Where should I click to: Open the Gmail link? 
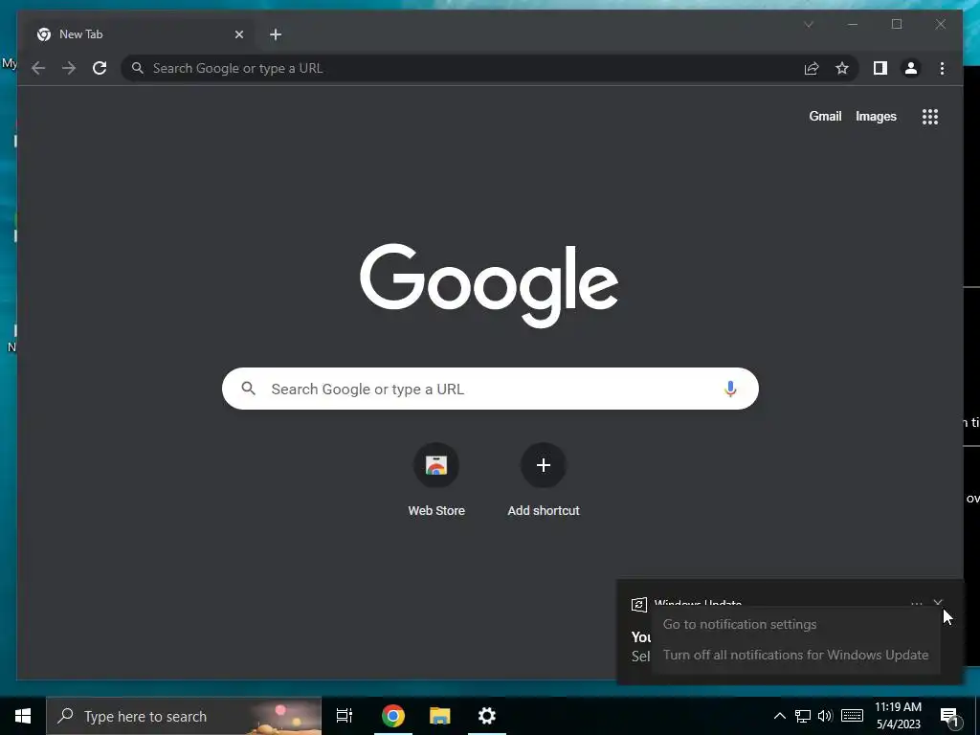pyautogui.click(x=825, y=116)
